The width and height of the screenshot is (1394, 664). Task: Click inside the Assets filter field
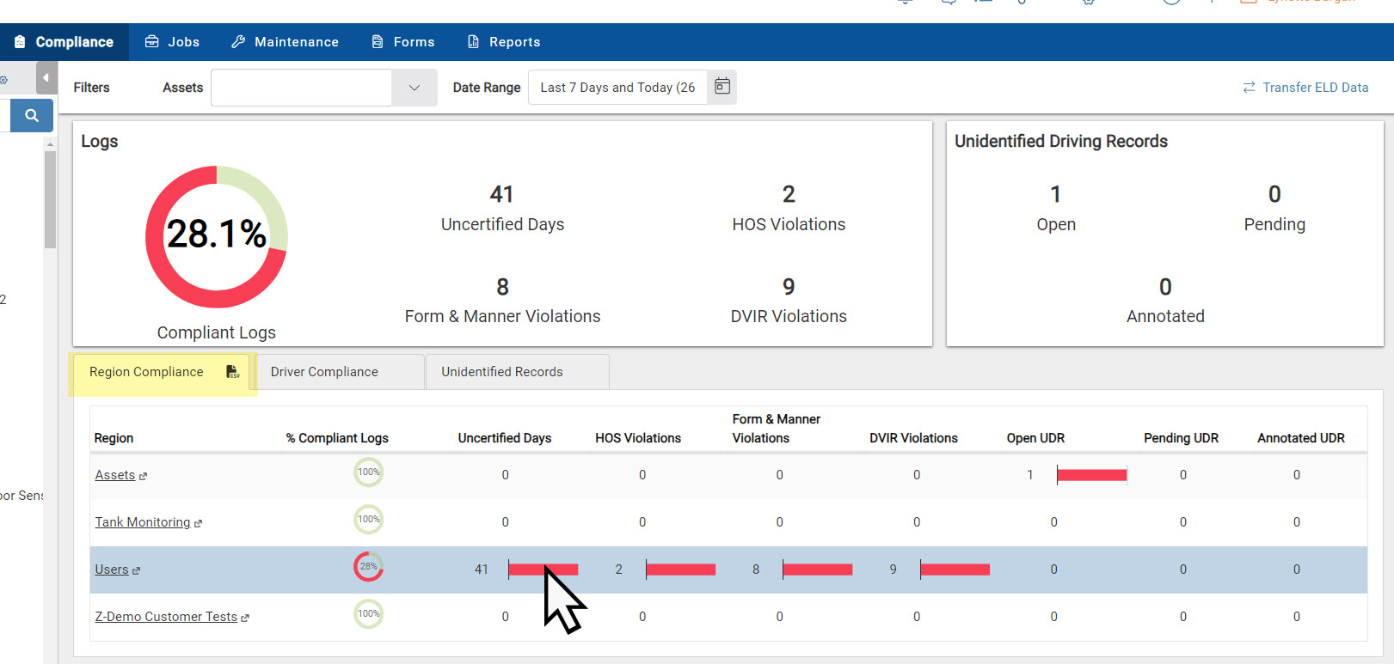click(301, 88)
